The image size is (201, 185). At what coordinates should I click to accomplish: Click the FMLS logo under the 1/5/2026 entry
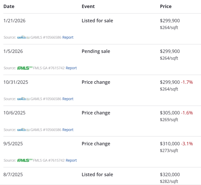(x=25, y=68)
